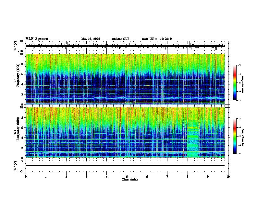Click the '-7' value on ch.2 color bar
Image resolution: width=257 pixels, height=198 pixels.
click(x=239, y=154)
